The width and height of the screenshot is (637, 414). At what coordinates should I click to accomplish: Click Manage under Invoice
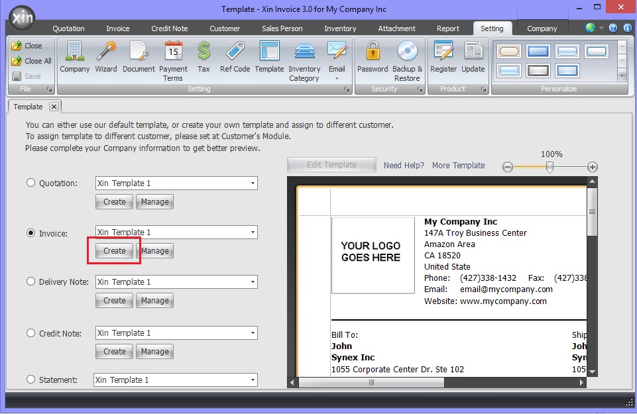pyautogui.click(x=155, y=251)
